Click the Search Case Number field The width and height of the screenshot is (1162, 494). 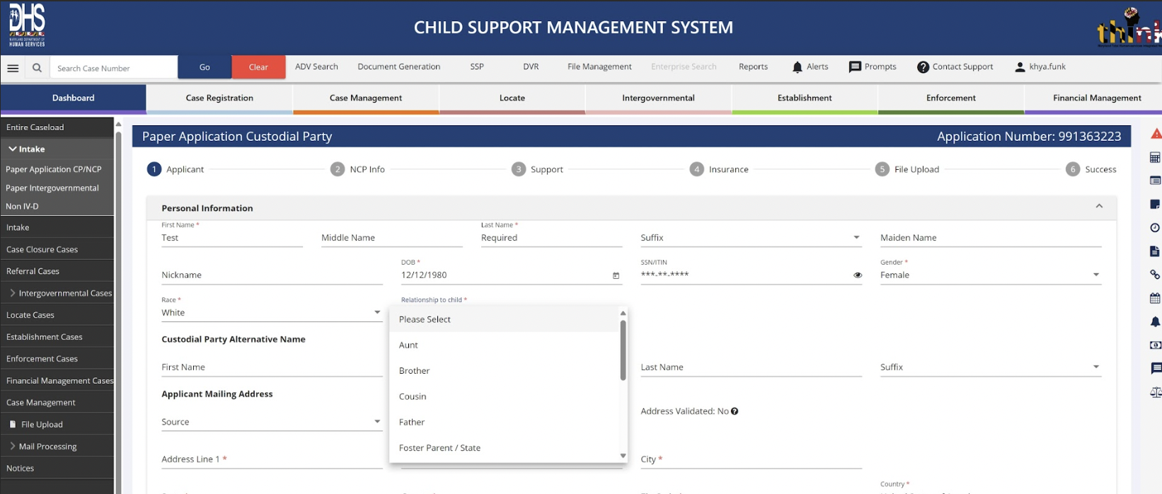113,68
